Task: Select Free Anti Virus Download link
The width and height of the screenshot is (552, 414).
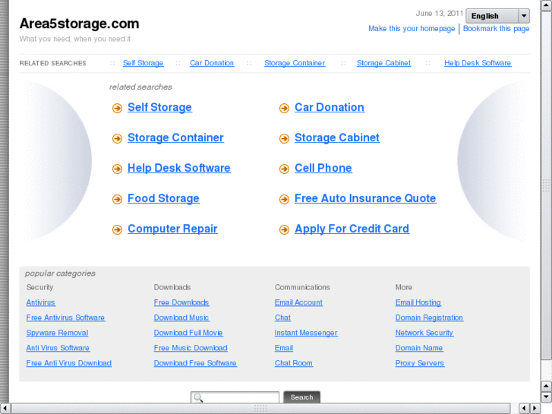Action: 68,363
